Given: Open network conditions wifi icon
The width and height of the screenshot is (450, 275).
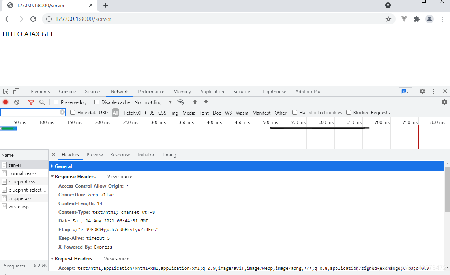Looking at the screenshot, I should point(180,102).
